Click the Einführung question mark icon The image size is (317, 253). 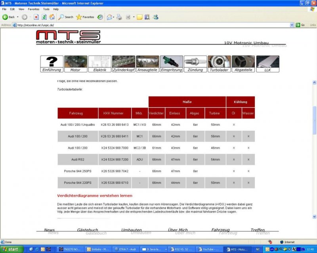[x=52, y=64]
